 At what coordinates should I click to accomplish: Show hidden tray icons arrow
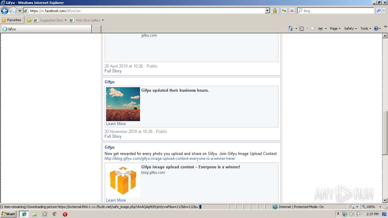[x=338, y=214]
